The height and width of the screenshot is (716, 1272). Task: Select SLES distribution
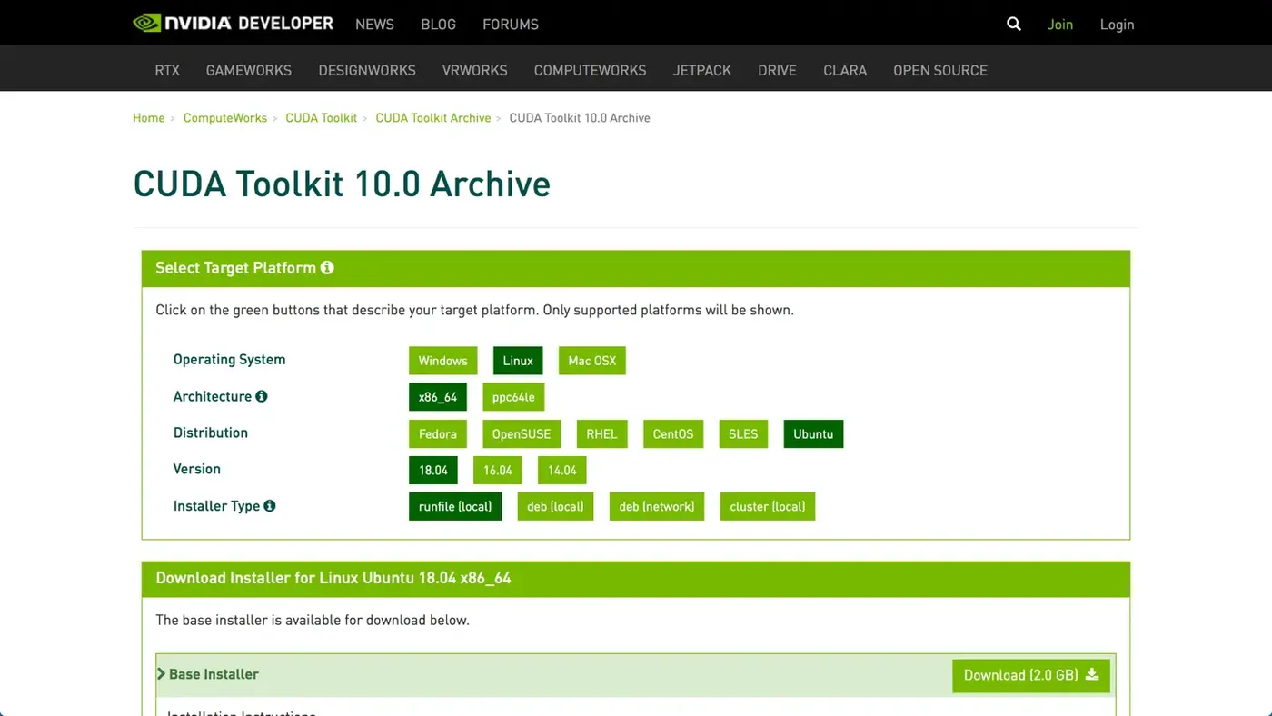point(743,433)
